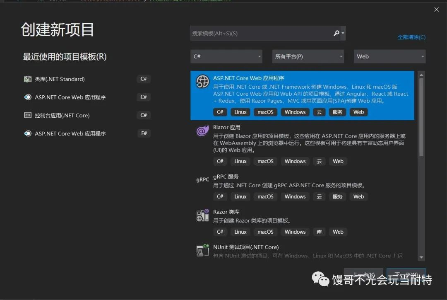Click the magnifier icon in the template search box
Screen dimensions: 447x300
[x=336, y=33]
